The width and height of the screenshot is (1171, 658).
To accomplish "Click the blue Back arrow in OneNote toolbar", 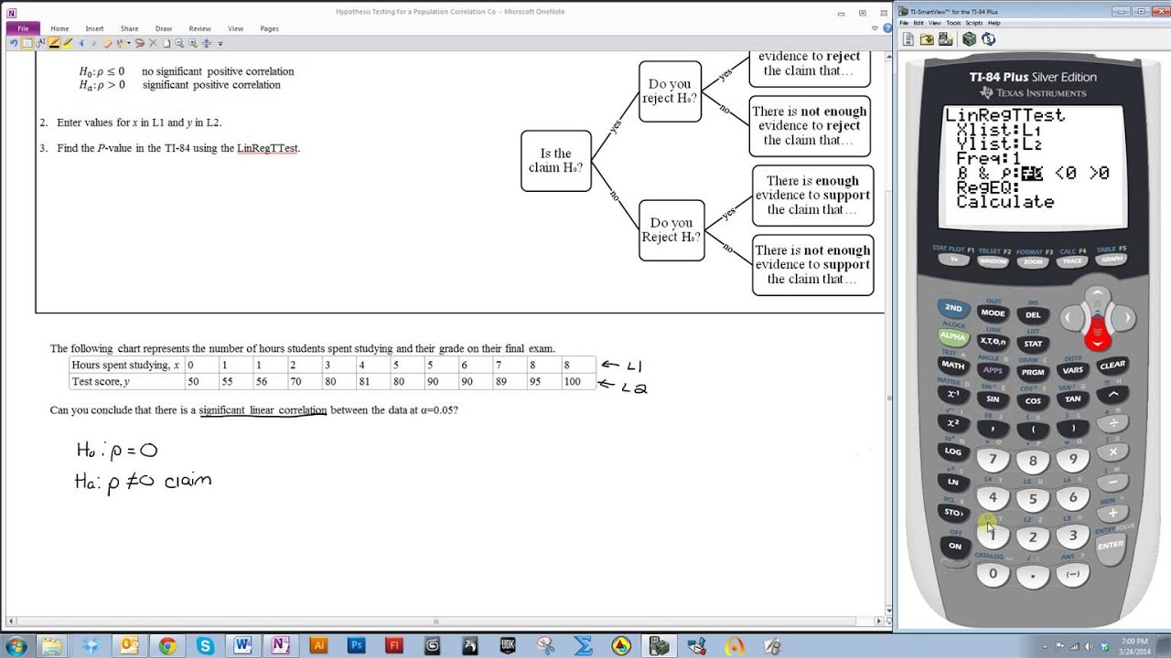I will coord(81,43).
